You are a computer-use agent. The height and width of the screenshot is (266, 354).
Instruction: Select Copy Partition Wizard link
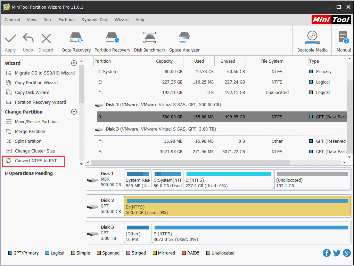pos(36,83)
